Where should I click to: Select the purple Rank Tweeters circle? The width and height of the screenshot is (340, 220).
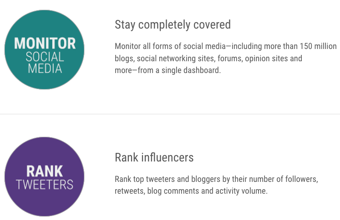click(x=45, y=176)
